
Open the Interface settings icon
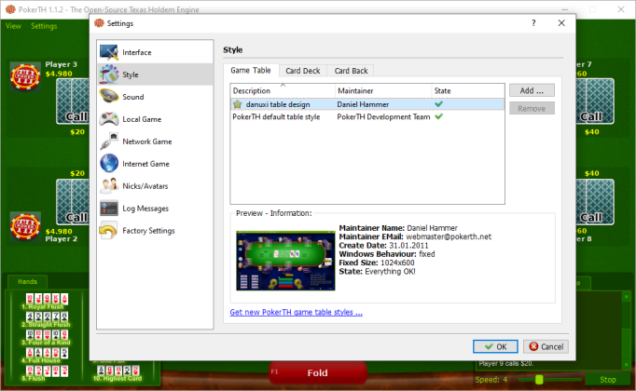point(109,52)
